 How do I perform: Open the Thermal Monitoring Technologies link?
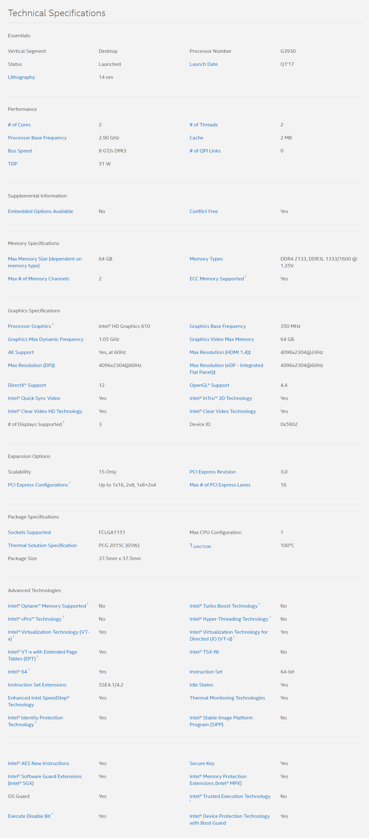point(227,697)
